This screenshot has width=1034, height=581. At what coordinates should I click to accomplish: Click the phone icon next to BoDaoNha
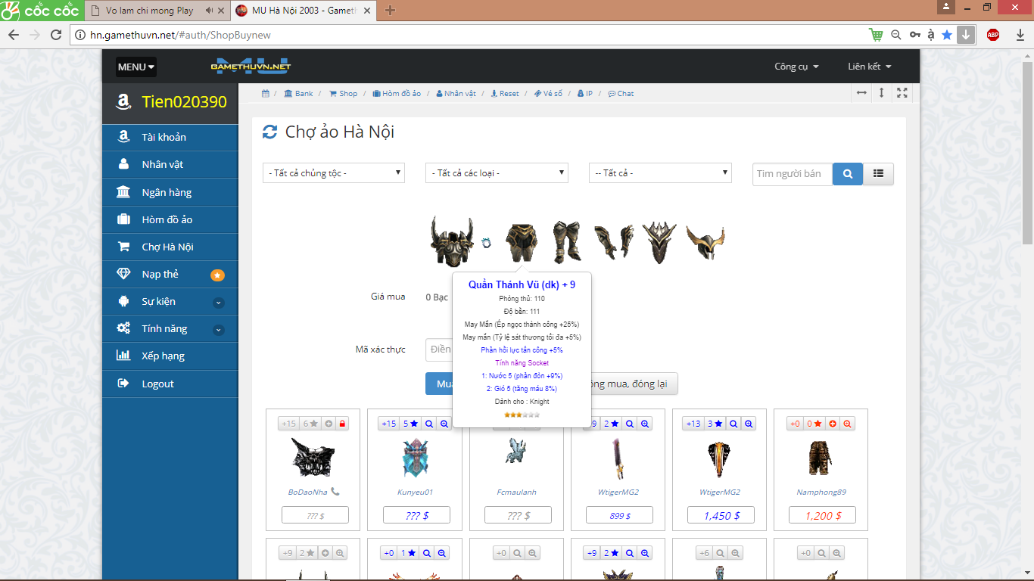pyautogui.click(x=335, y=492)
